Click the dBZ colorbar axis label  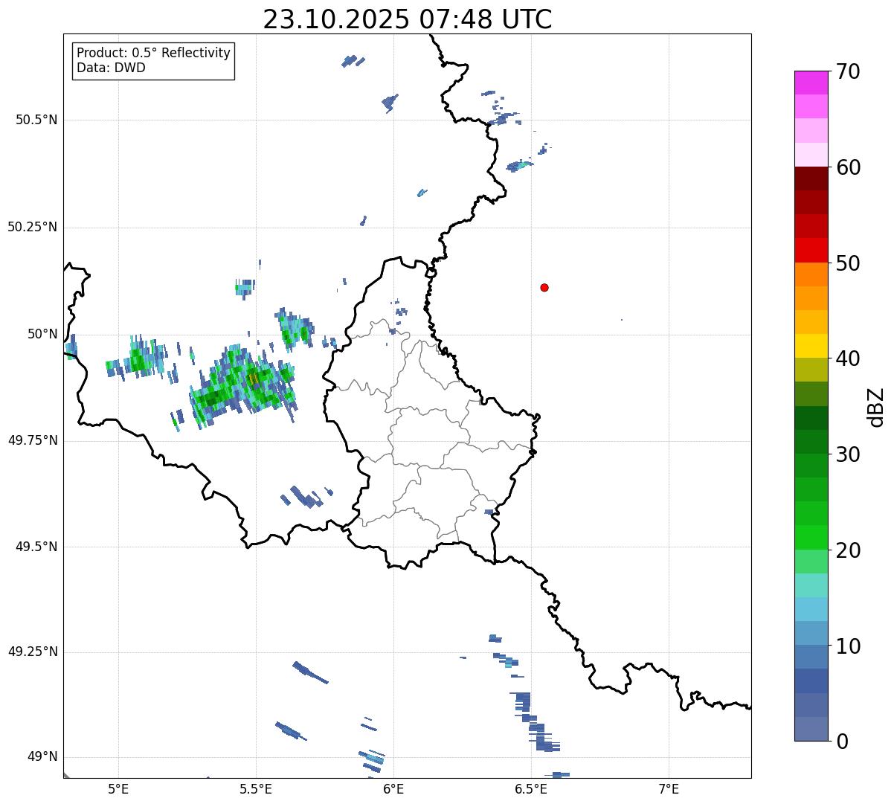[x=876, y=406]
